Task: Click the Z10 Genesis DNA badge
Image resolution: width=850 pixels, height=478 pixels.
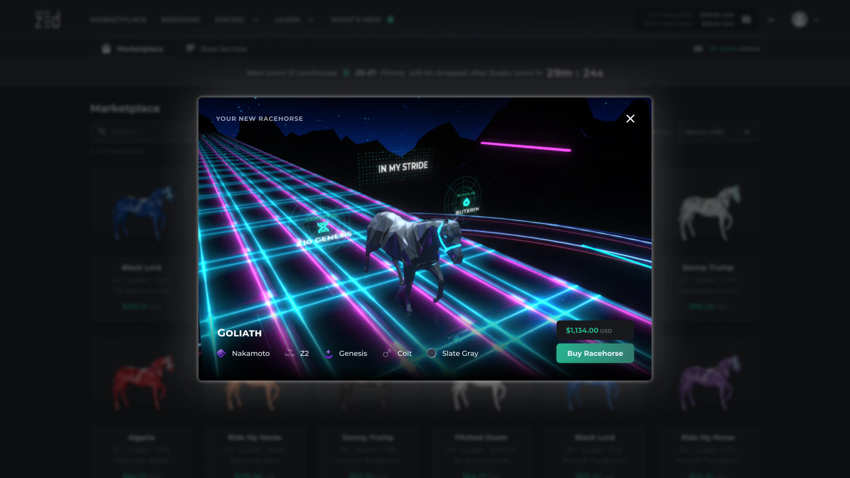Action: tap(323, 229)
